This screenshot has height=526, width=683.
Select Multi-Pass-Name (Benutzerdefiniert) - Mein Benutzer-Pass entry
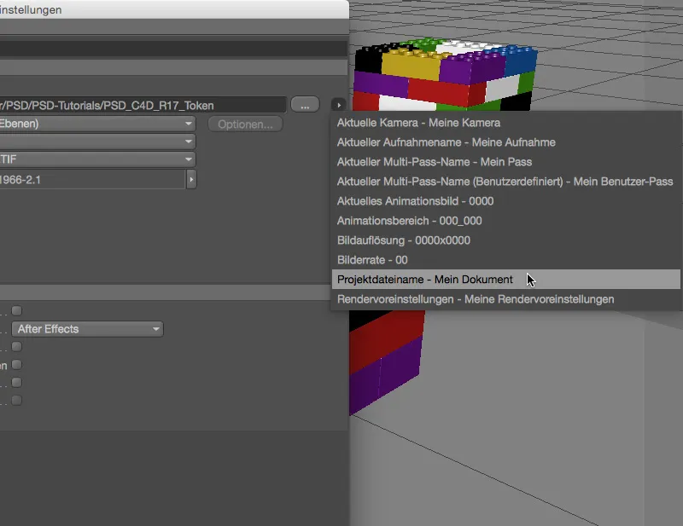point(505,182)
